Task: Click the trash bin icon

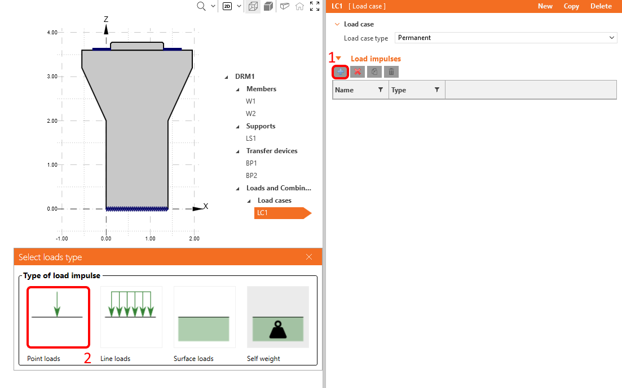Action: [x=391, y=72]
